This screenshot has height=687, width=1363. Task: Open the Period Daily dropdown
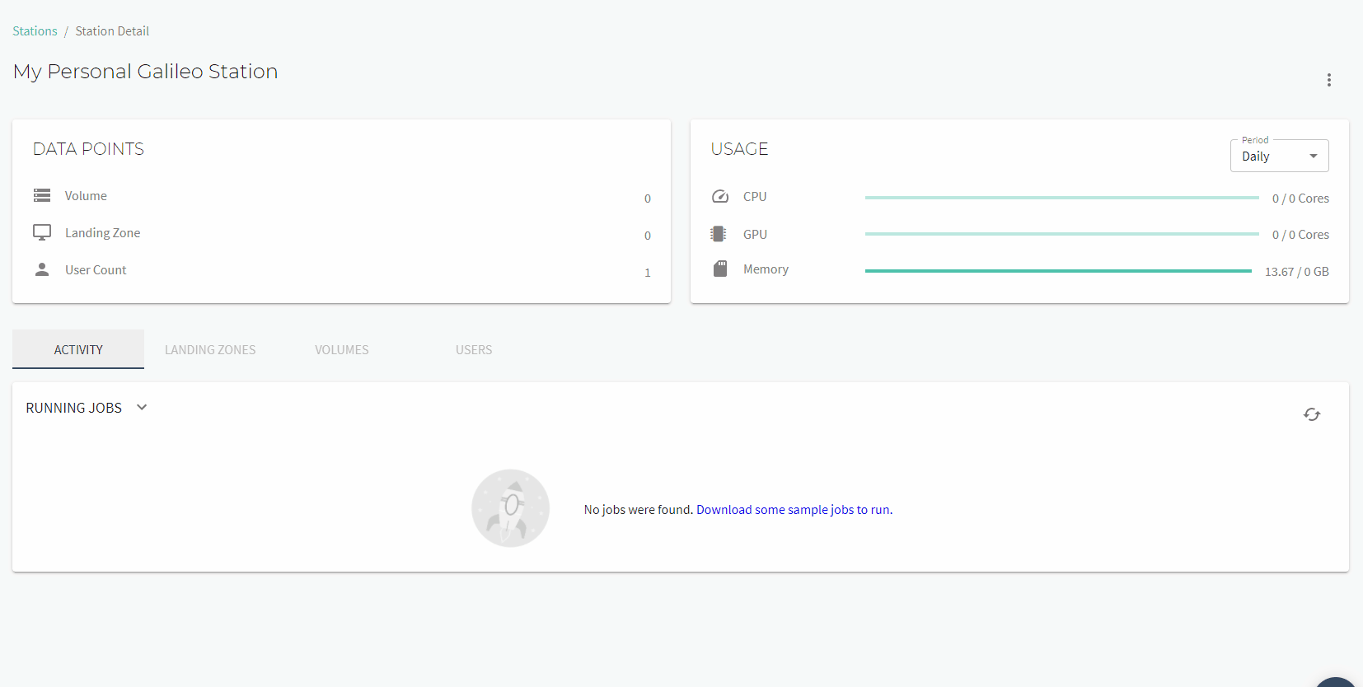[x=1279, y=156]
